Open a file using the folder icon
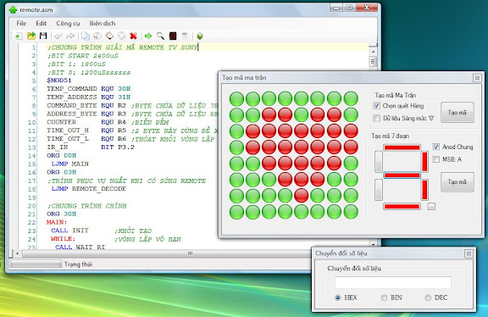This screenshot has width=488, height=317. pos(31,36)
